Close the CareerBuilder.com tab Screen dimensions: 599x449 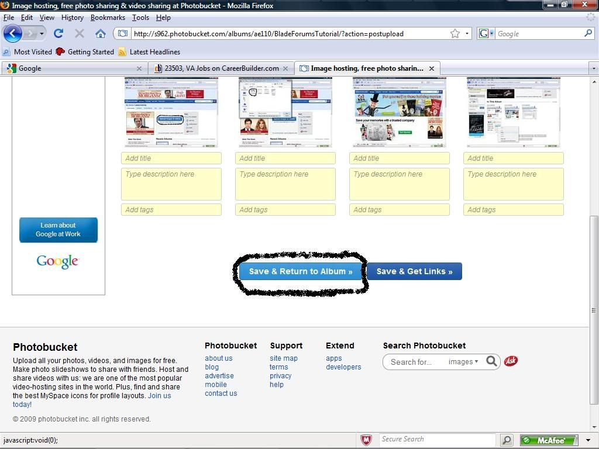click(285, 68)
